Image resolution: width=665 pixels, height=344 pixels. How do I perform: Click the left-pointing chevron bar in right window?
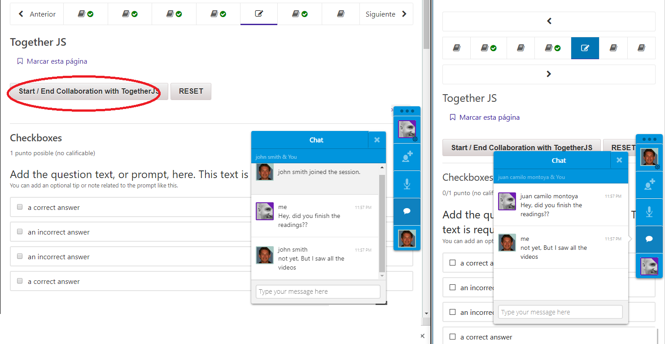click(549, 21)
